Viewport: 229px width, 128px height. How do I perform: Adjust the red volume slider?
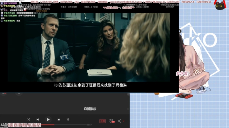(x=126, y=121)
